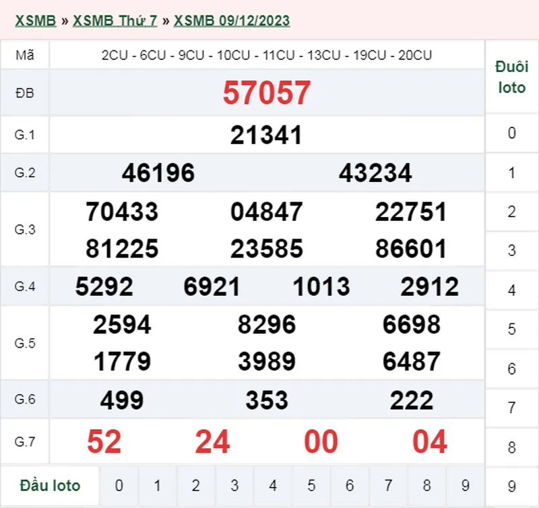Click the Đầu loto row label
This screenshot has height=508, width=539.
click(x=50, y=485)
